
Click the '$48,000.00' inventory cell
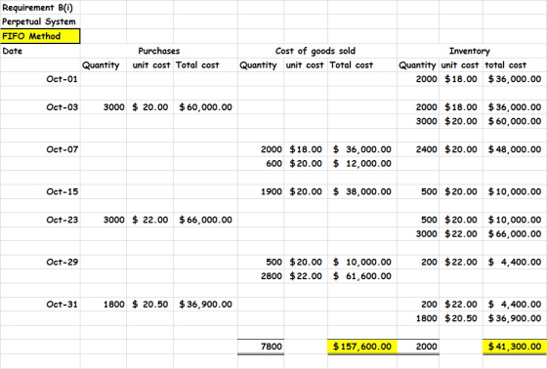pos(515,149)
